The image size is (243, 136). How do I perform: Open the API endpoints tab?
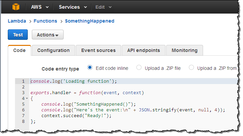coord(143,50)
